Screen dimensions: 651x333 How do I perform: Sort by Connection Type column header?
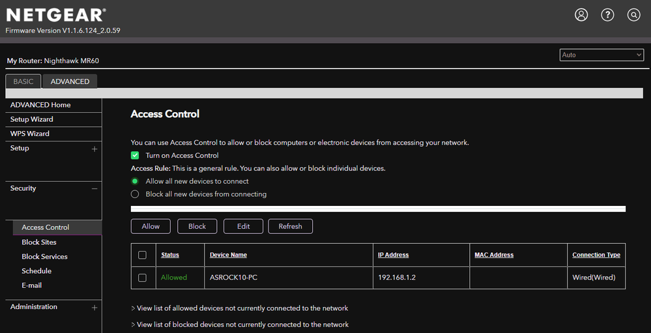click(x=596, y=255)
